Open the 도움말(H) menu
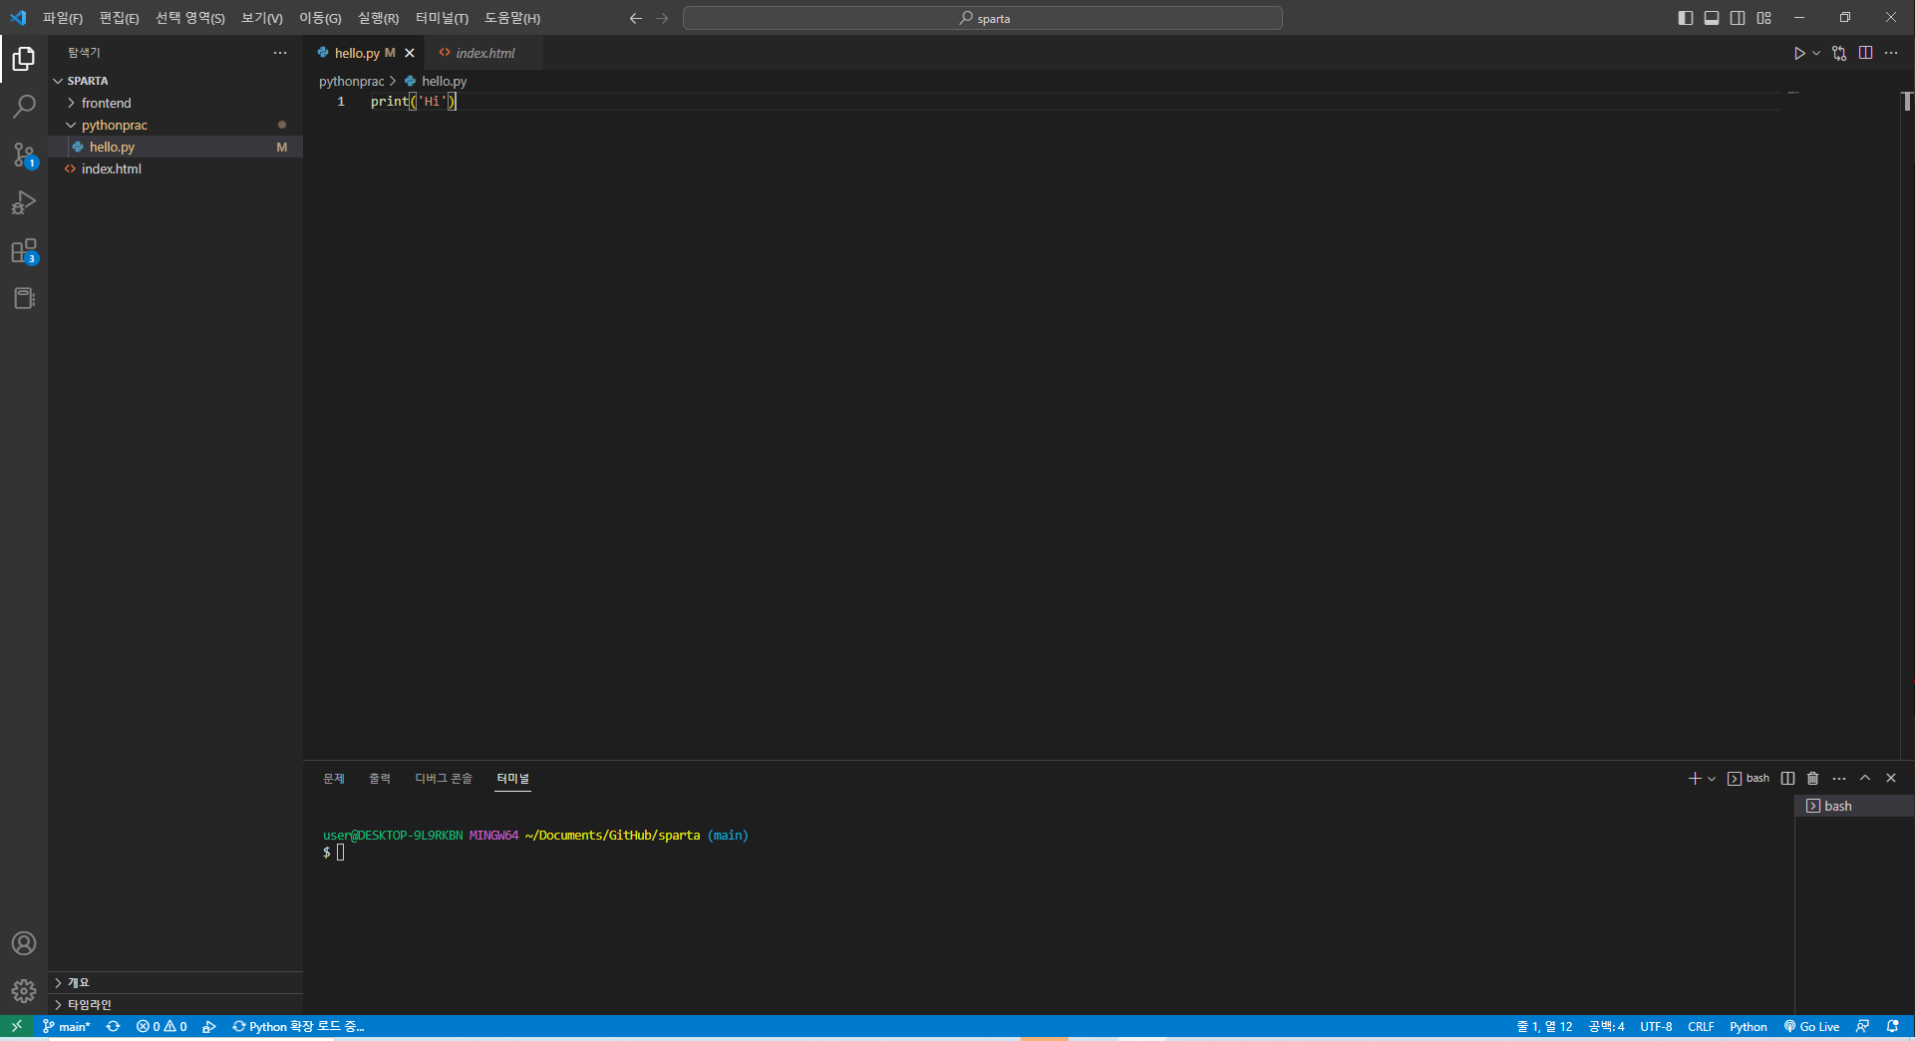Screen dimensions: 1915x1041 (512, 18)
